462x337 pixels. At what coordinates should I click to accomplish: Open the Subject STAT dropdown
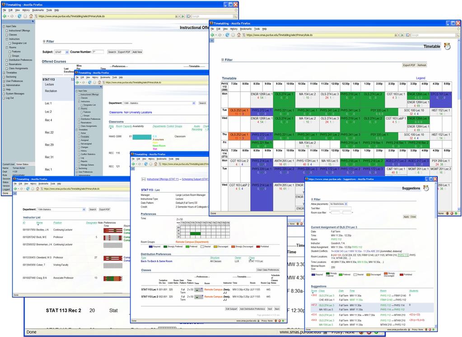point(67,52)
